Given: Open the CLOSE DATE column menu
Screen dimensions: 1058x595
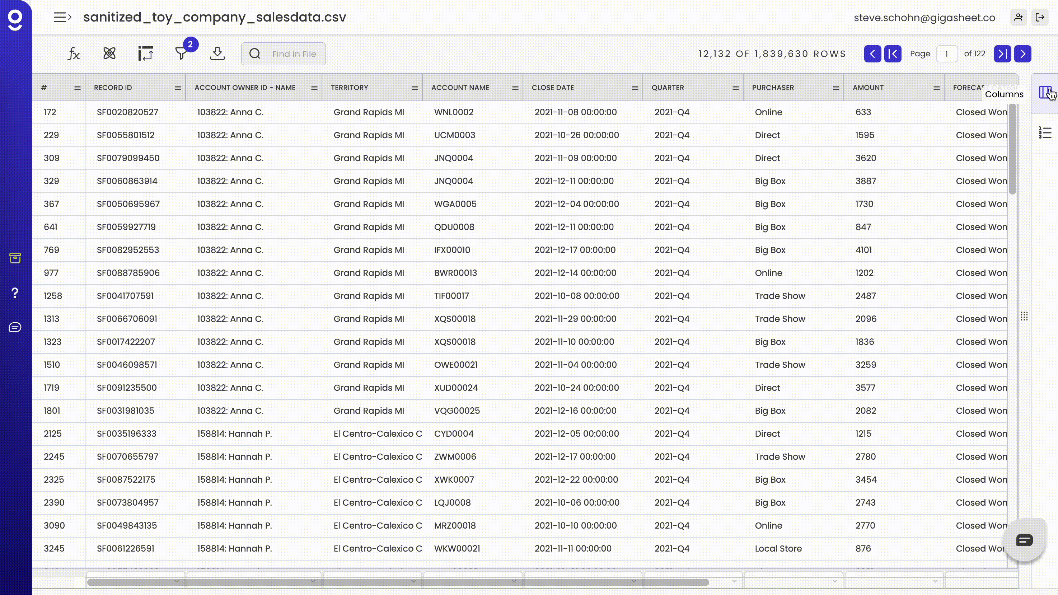Looking at the screenshot, I should tap(635, 88).
